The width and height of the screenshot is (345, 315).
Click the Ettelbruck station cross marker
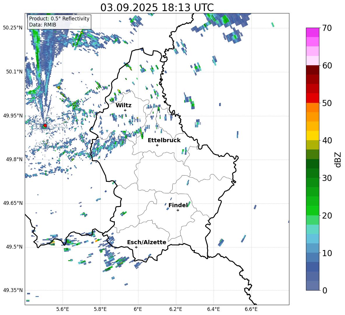tap(157, 145)
